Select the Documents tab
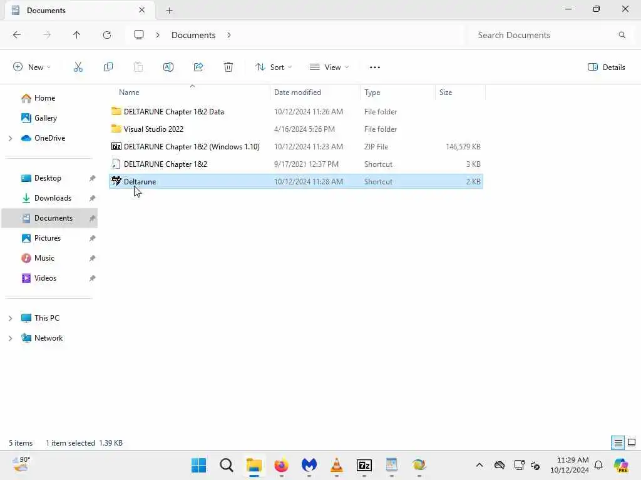 [79, 10]
